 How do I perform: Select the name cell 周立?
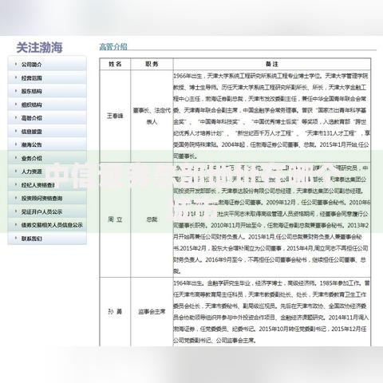pos(115,219)
